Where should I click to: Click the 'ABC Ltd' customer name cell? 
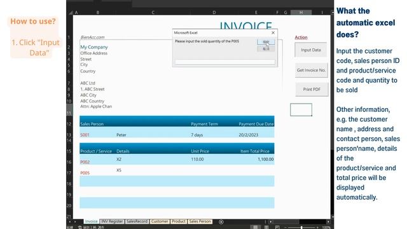click(88, 83)
